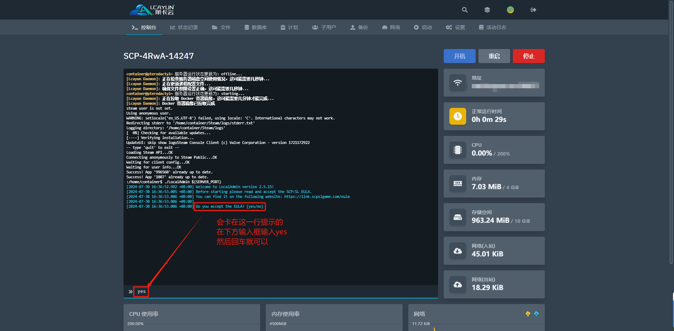Click the layers stack icon in header
674x331 pixels.
pyautogui.click(x=487, y=10)
